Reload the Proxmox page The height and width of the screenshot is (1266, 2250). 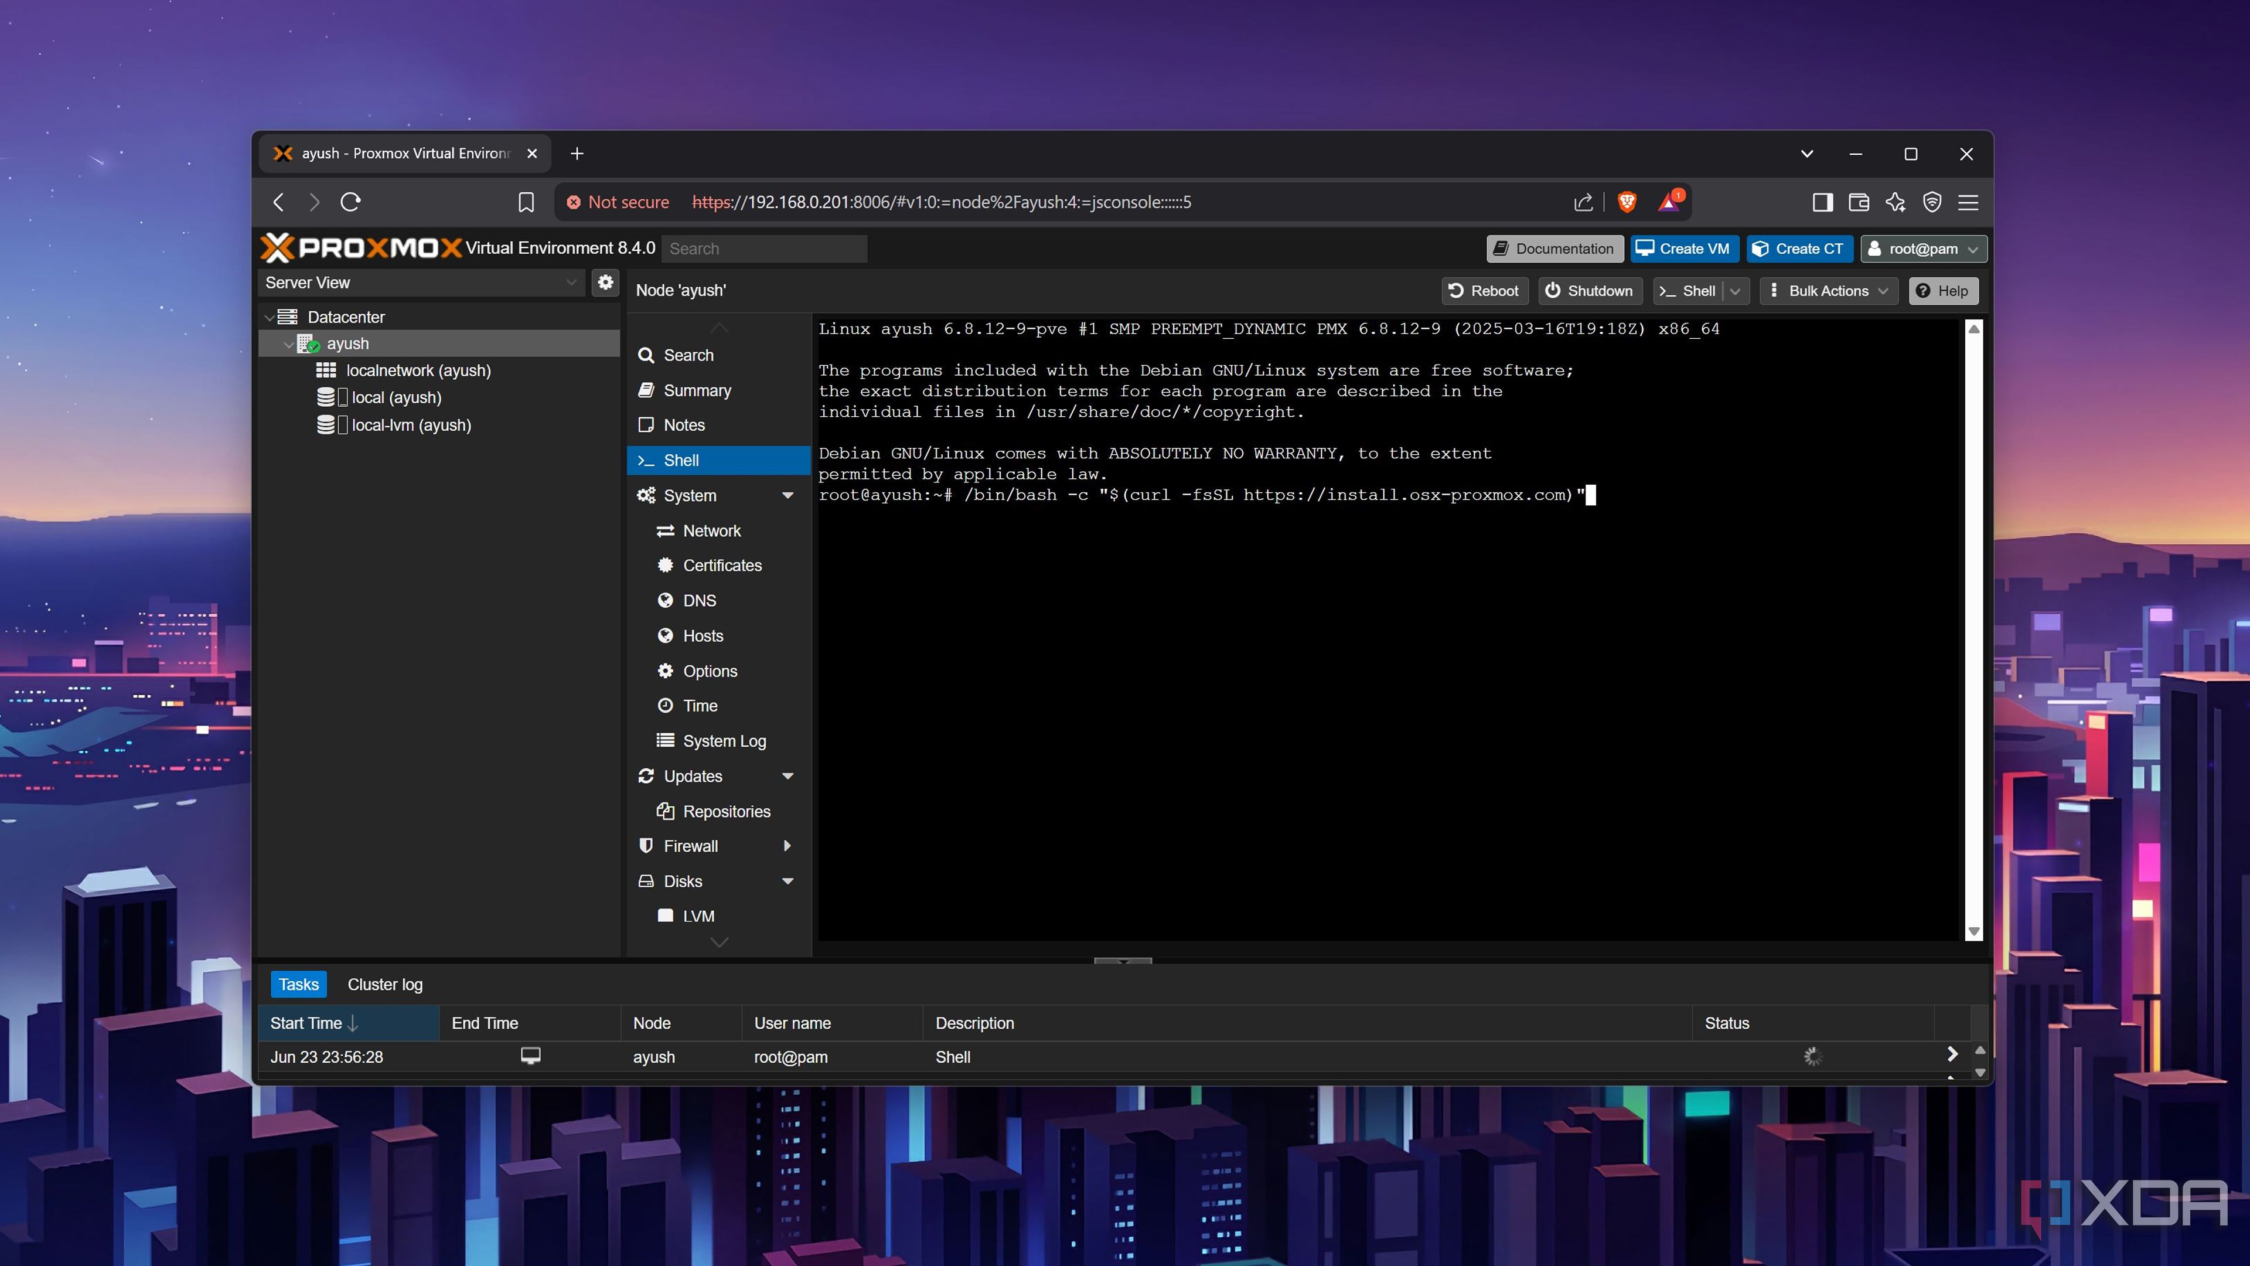tap(351, 202)
